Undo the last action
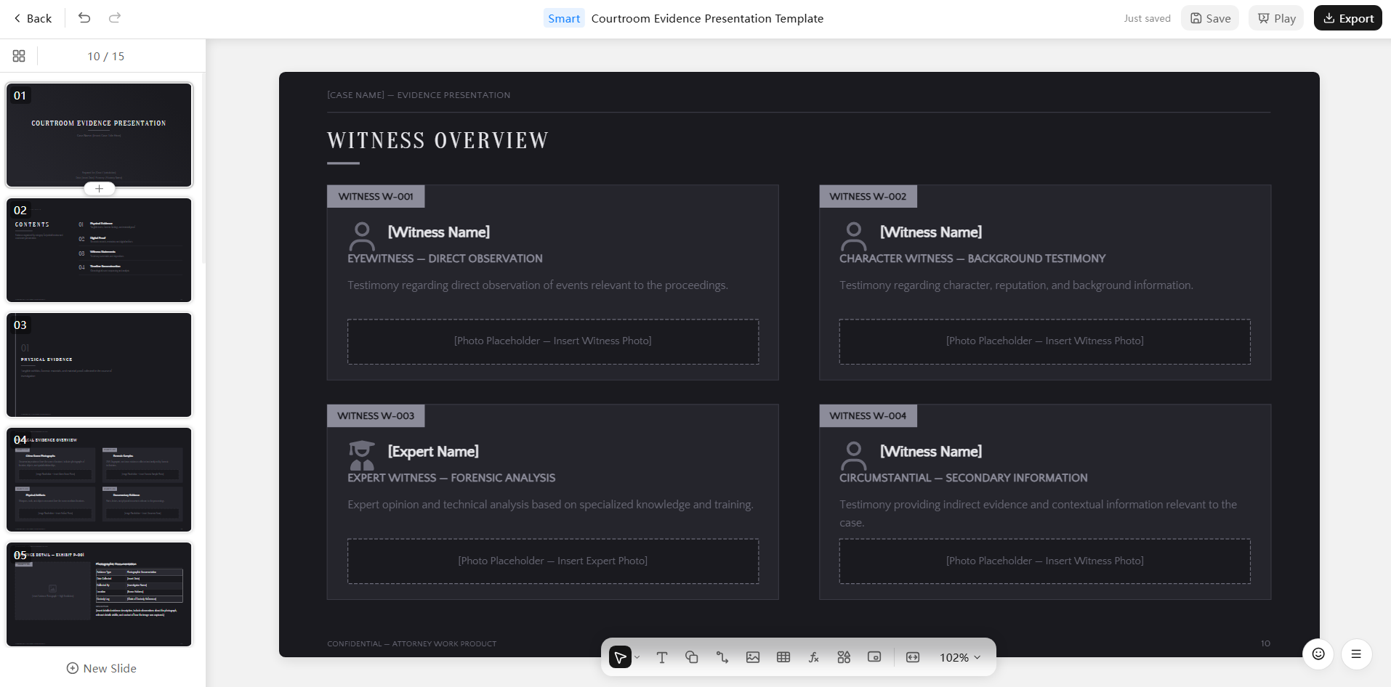The width and height of the screenshot is (1391, 687). (84, 18)
